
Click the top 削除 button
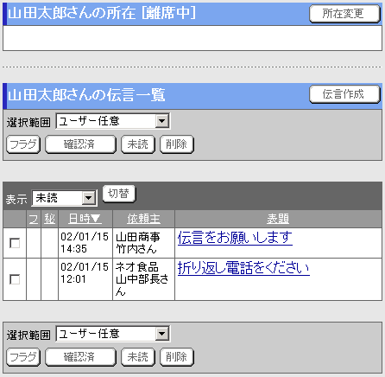pyautogui.click(x=177, y=144)
